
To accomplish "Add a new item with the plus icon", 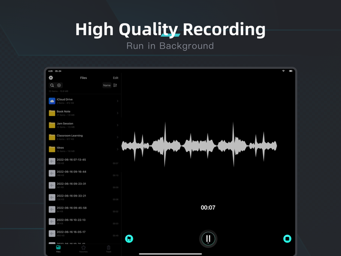I will click(x=59, y=85).
